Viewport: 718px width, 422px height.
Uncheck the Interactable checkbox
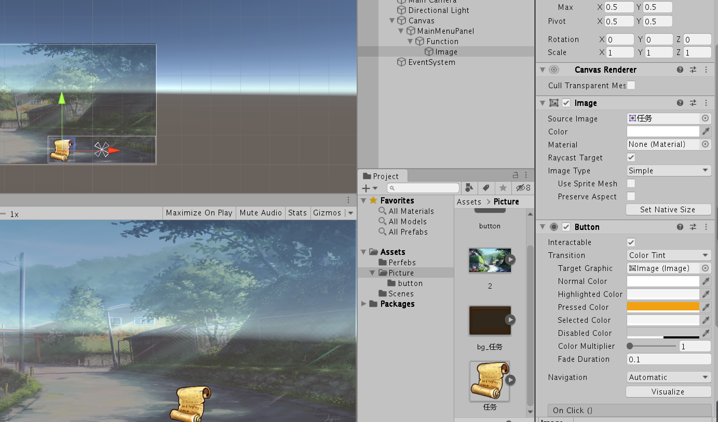click(x=631, y=242)
